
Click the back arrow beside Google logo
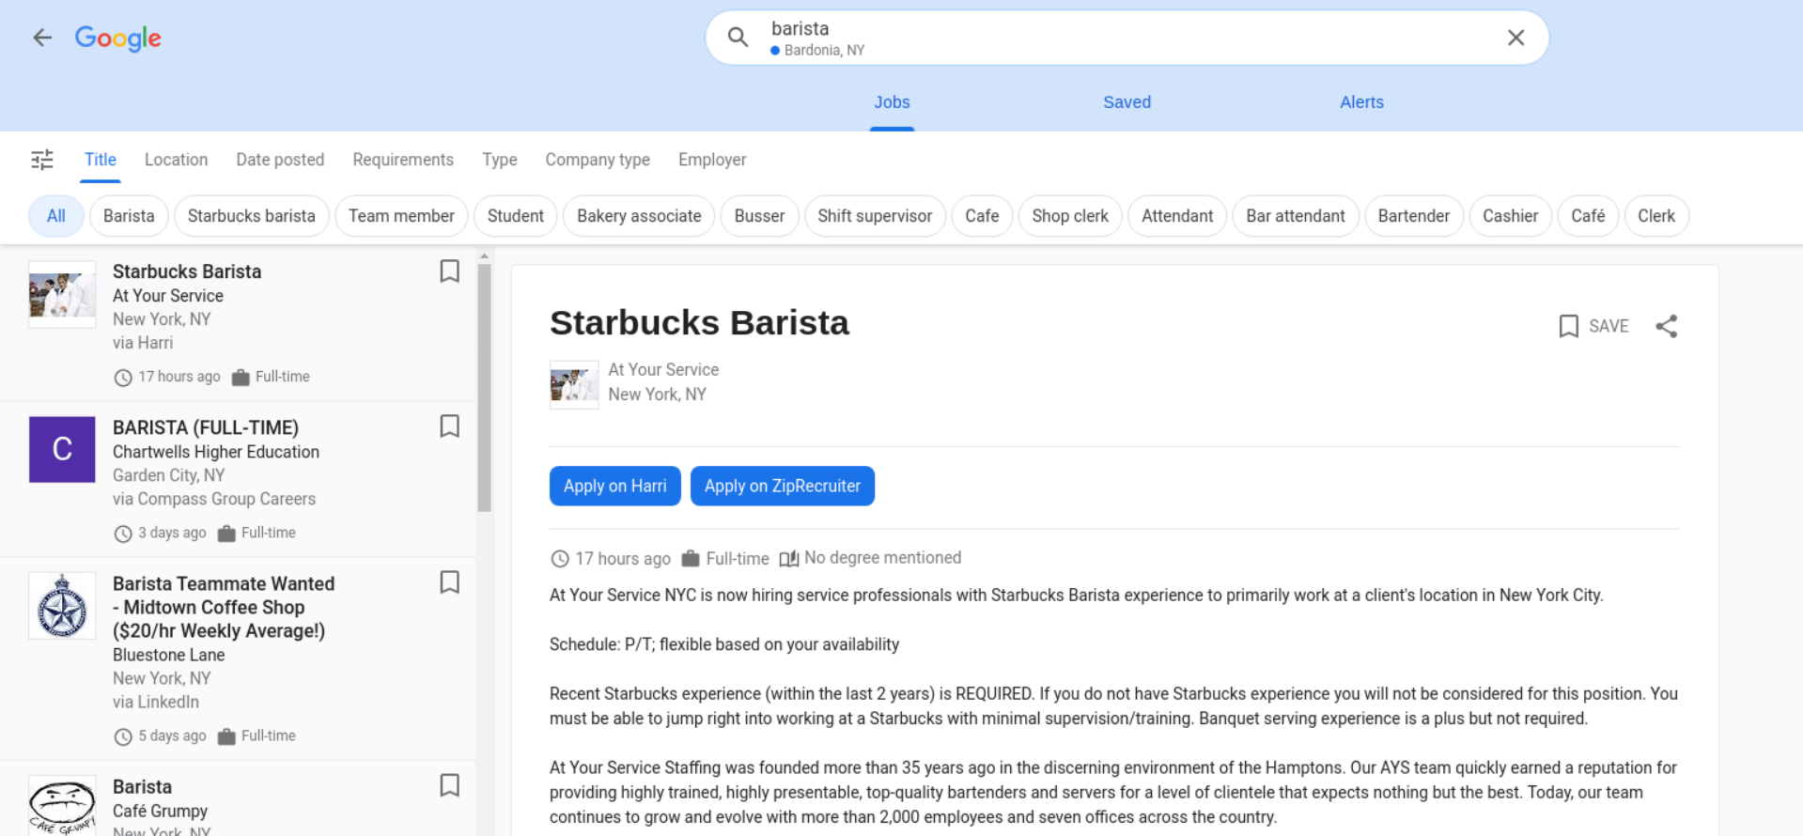(42, 38)
